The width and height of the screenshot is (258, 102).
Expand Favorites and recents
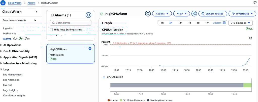click(35, 20)
